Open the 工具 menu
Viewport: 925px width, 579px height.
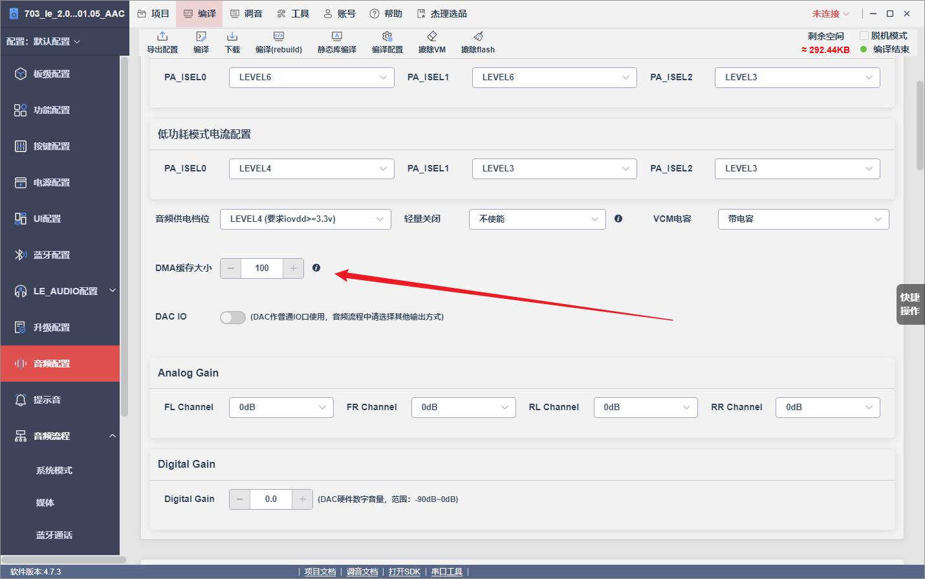(293, 14)
